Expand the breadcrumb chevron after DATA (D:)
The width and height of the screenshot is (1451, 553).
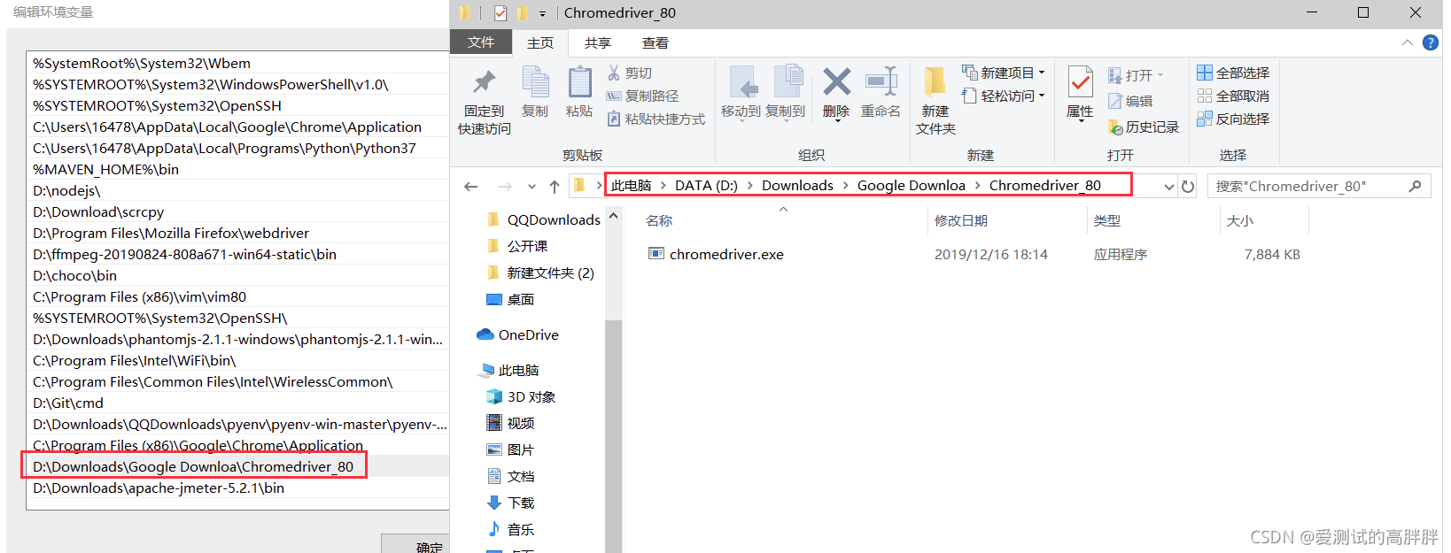[749, 186]
